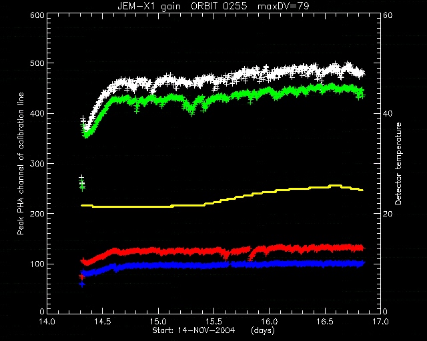Viewport: 427px width, 341px height.
Task: Click the 'Start: 14-NOV-2004' x-axis label
Action: tap(193, 330)
